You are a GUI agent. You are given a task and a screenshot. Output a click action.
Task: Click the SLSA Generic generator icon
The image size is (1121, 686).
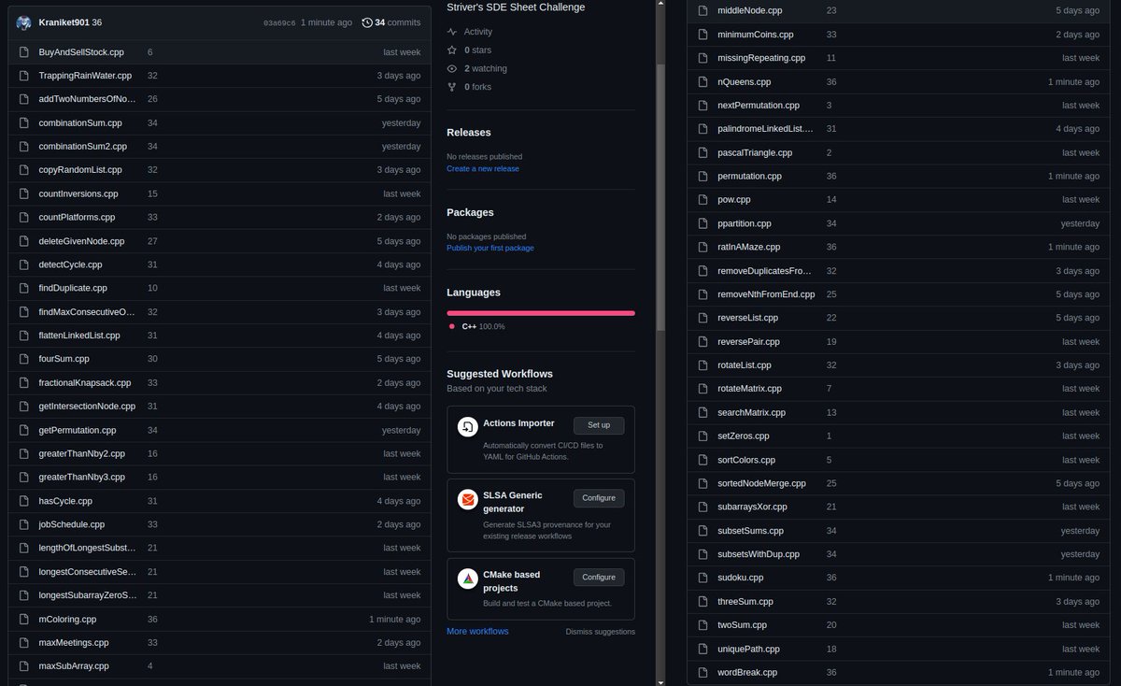click(x=468, y=500)
